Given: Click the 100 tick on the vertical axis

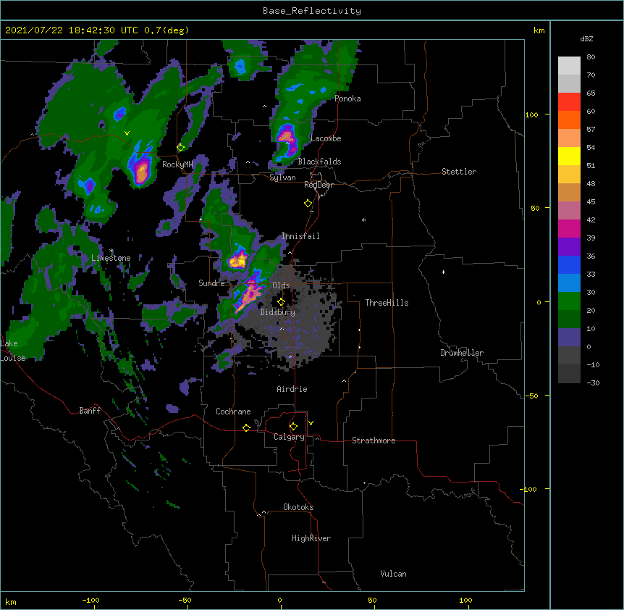Looking at the screenshot, I should pyautogui.click(x=531, y=114).
